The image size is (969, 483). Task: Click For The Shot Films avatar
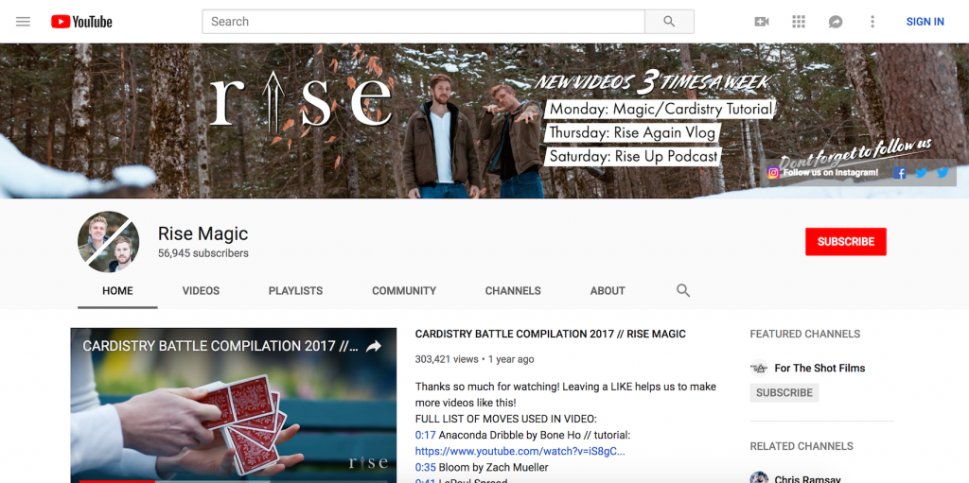(x=759, y=368)
